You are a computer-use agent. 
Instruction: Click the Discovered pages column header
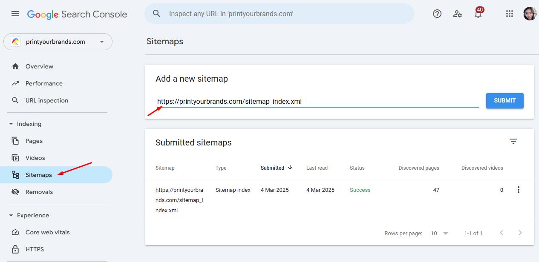[419, 168]
